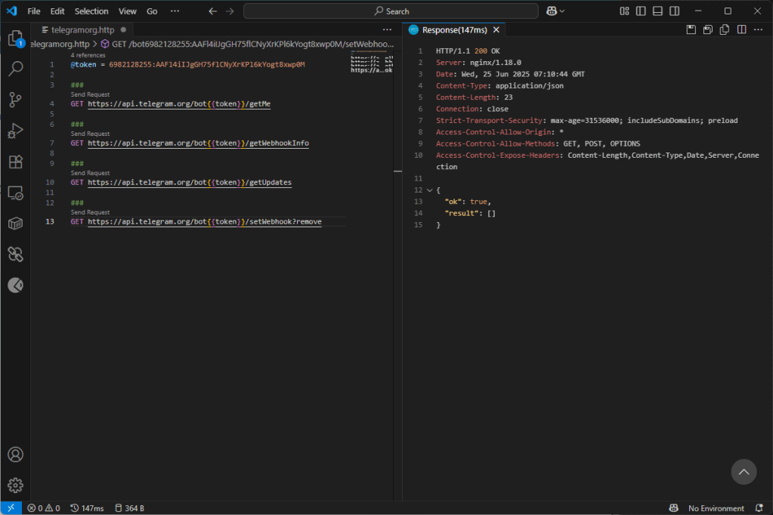Image resolution: width=773 pixels, height=515 pixels.
Task: Click Send Request above getWebhookInfo request
Action: [x=90, y=134]
